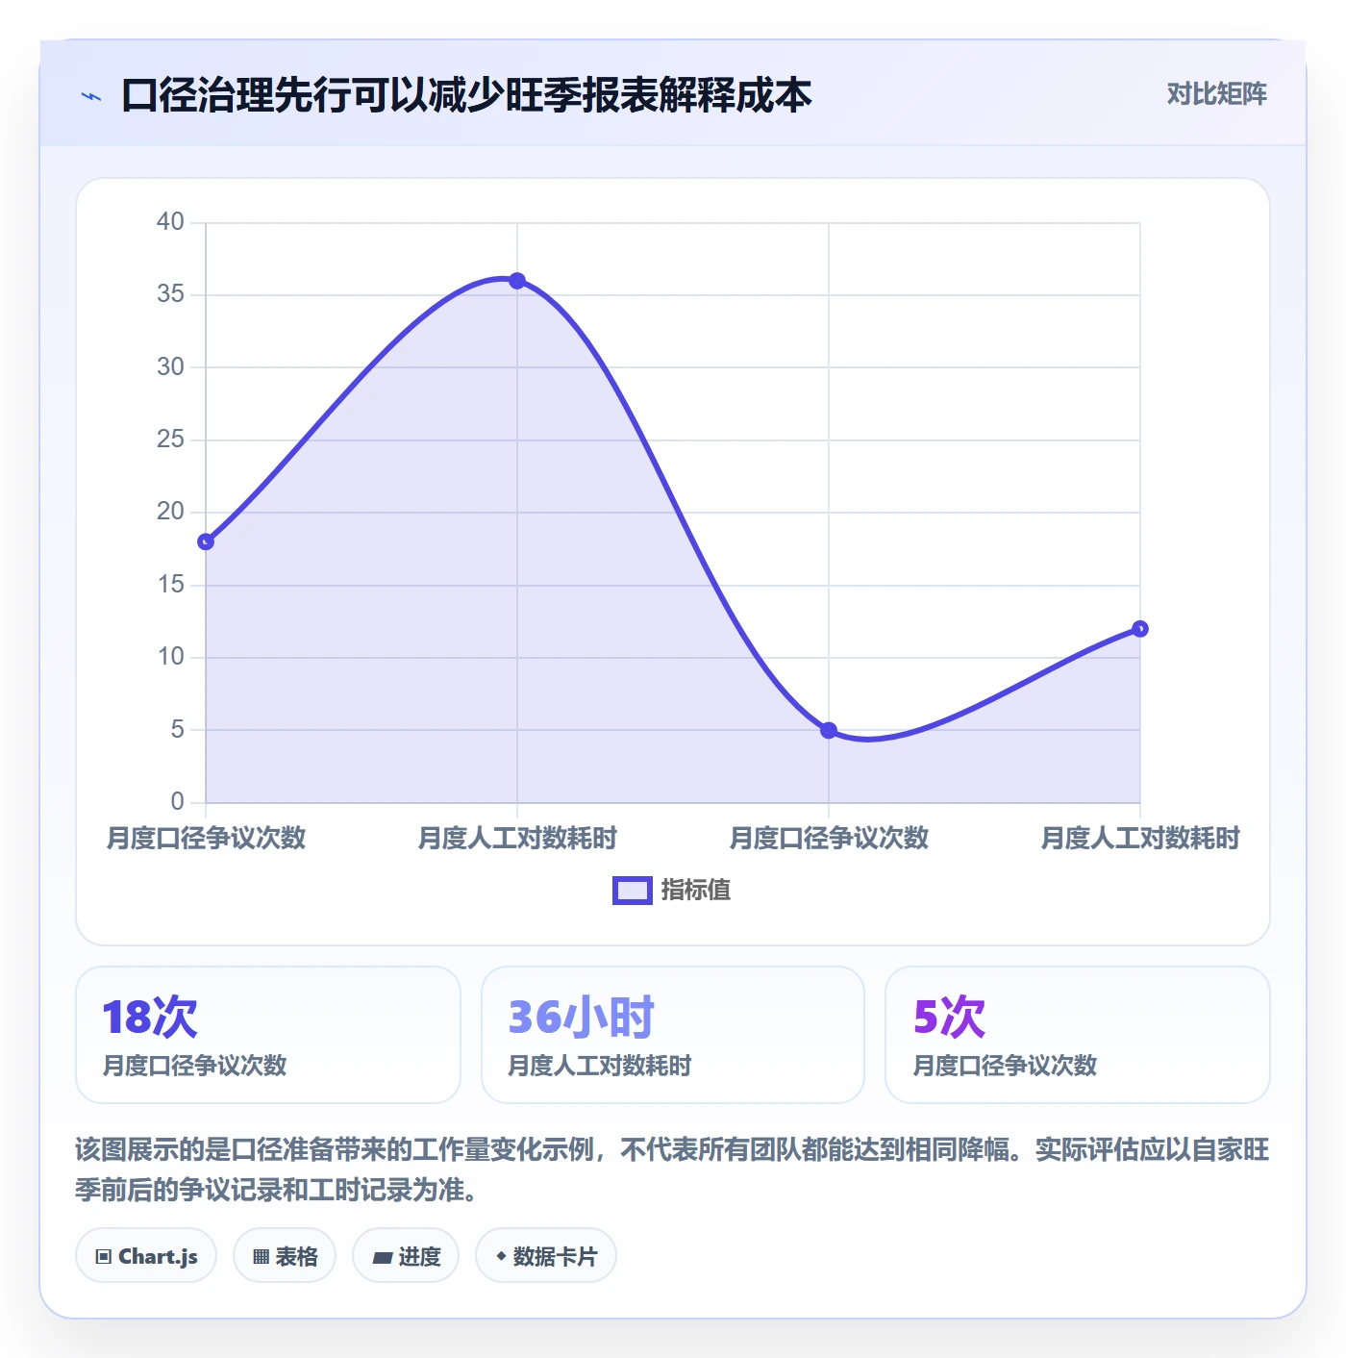Click the Chart.js tag
This screenshot has width=1346, height=1358.
(146, 1255)
